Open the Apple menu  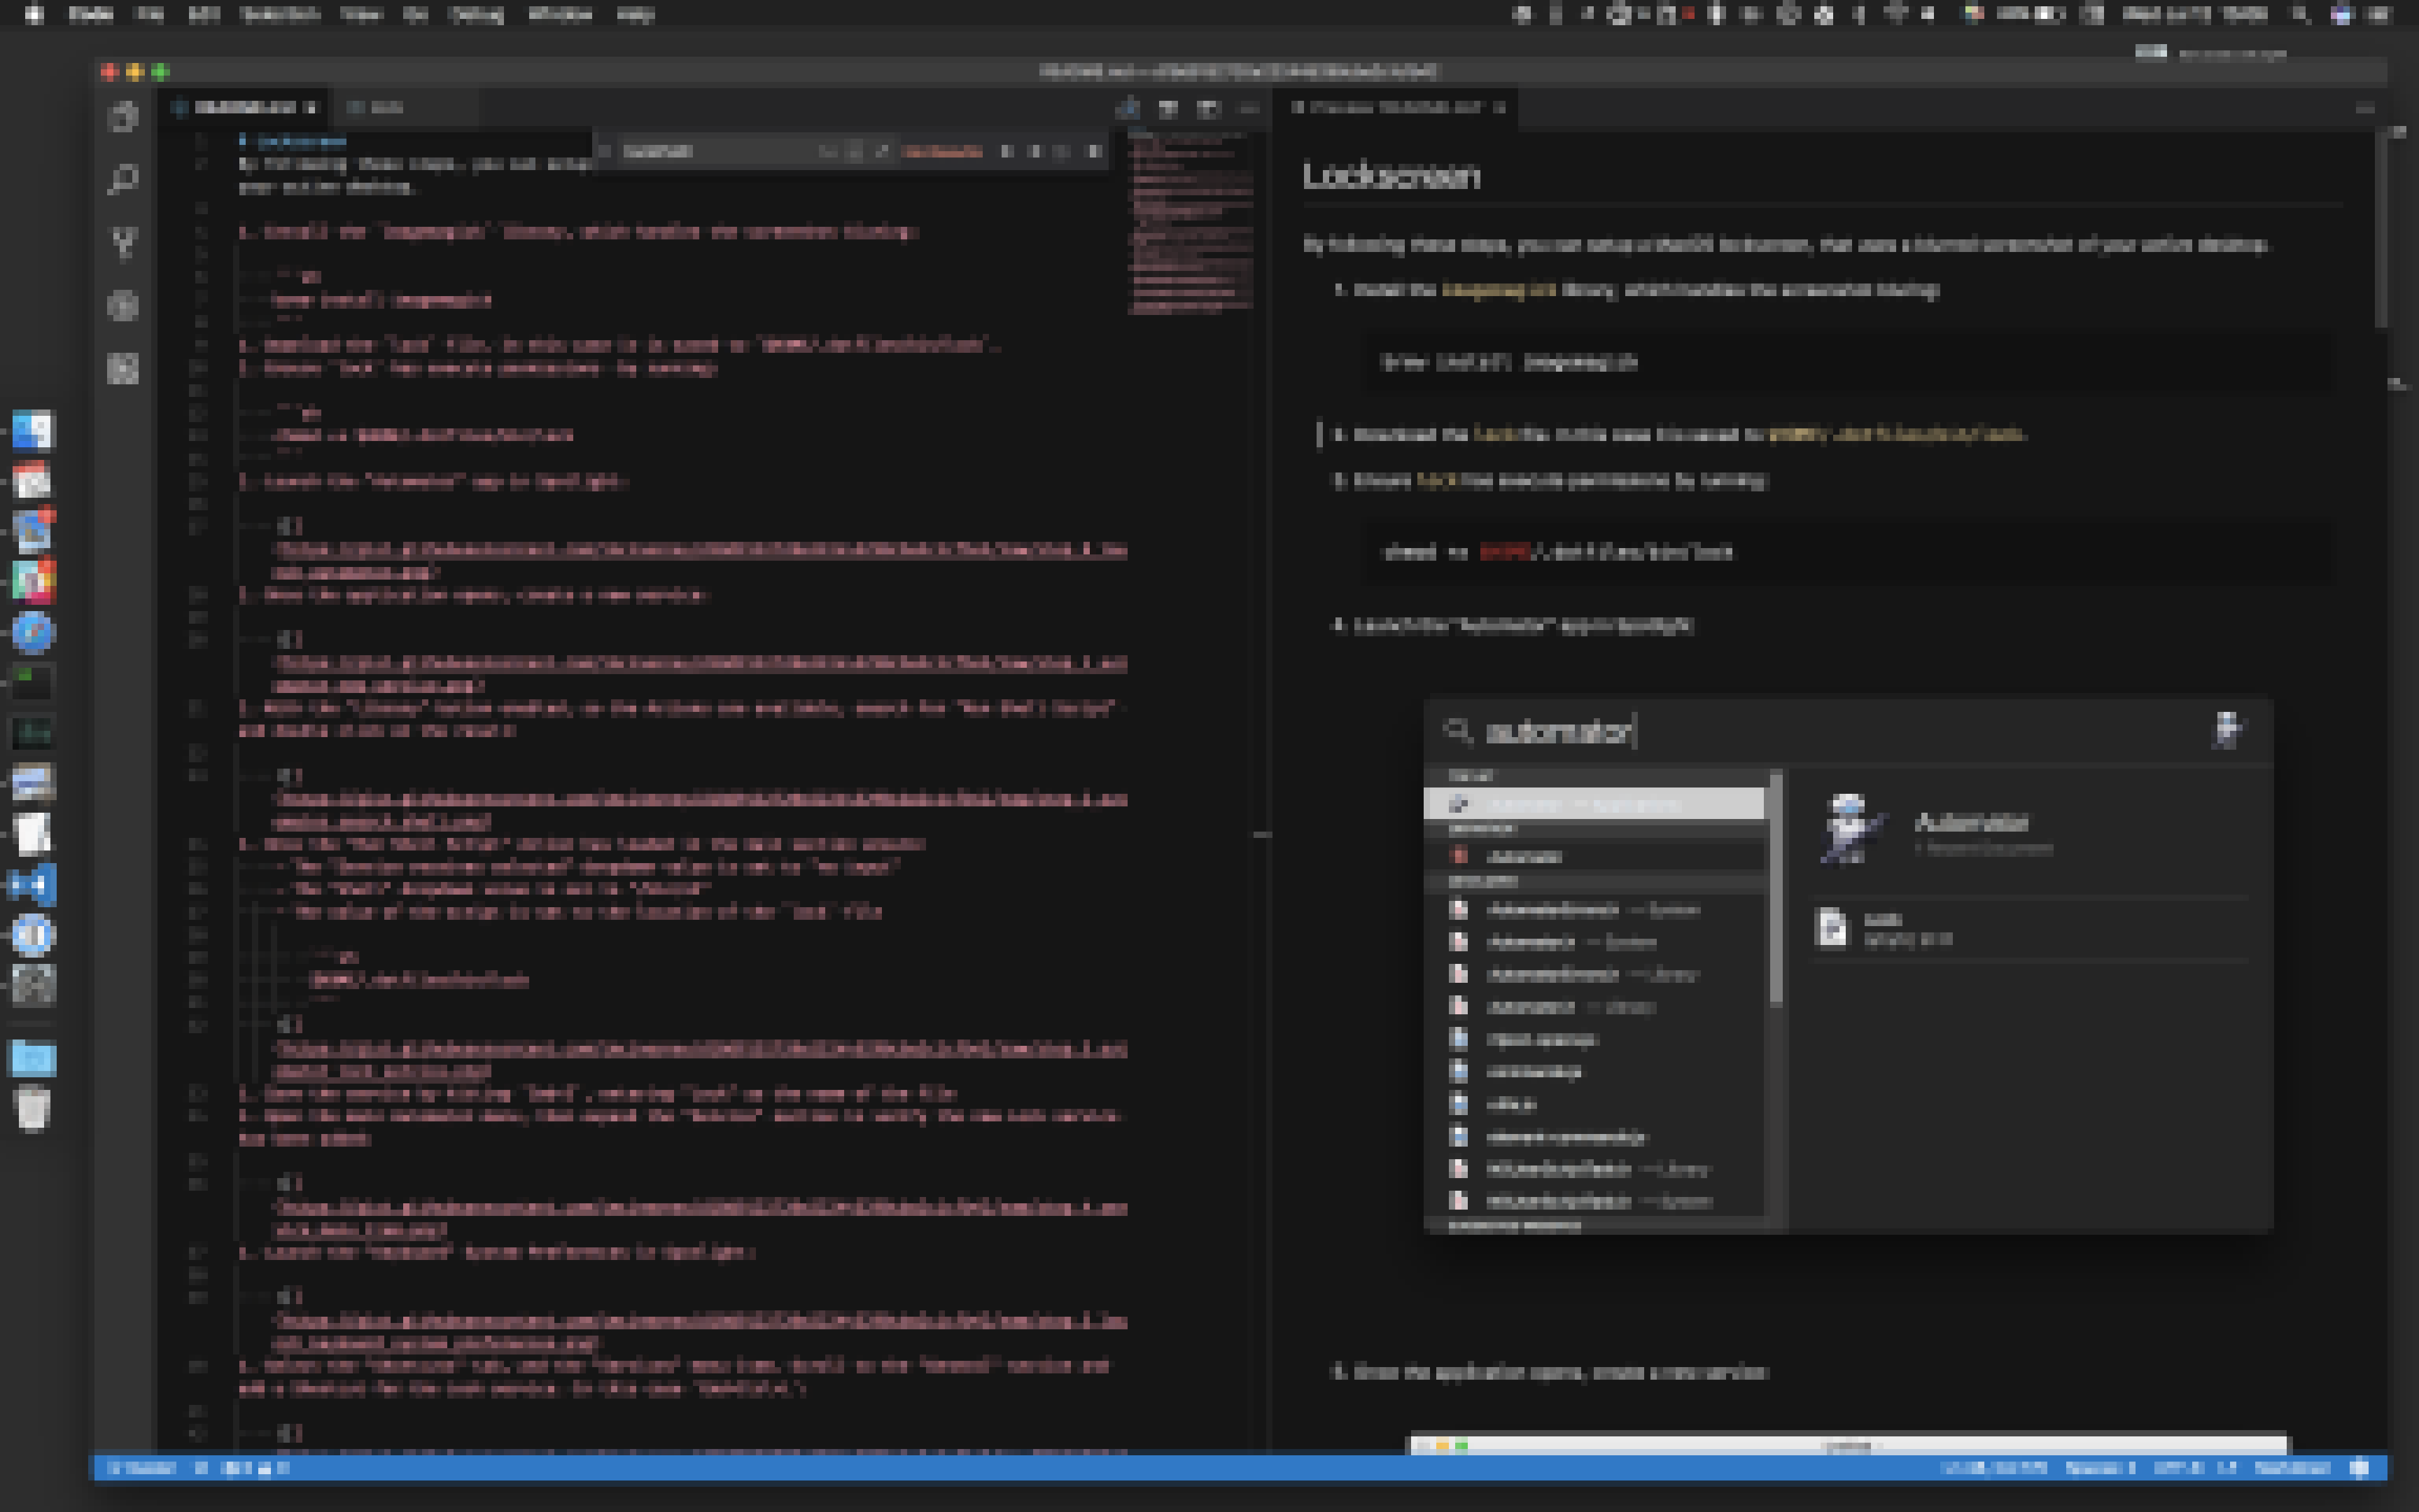[34, 14]
